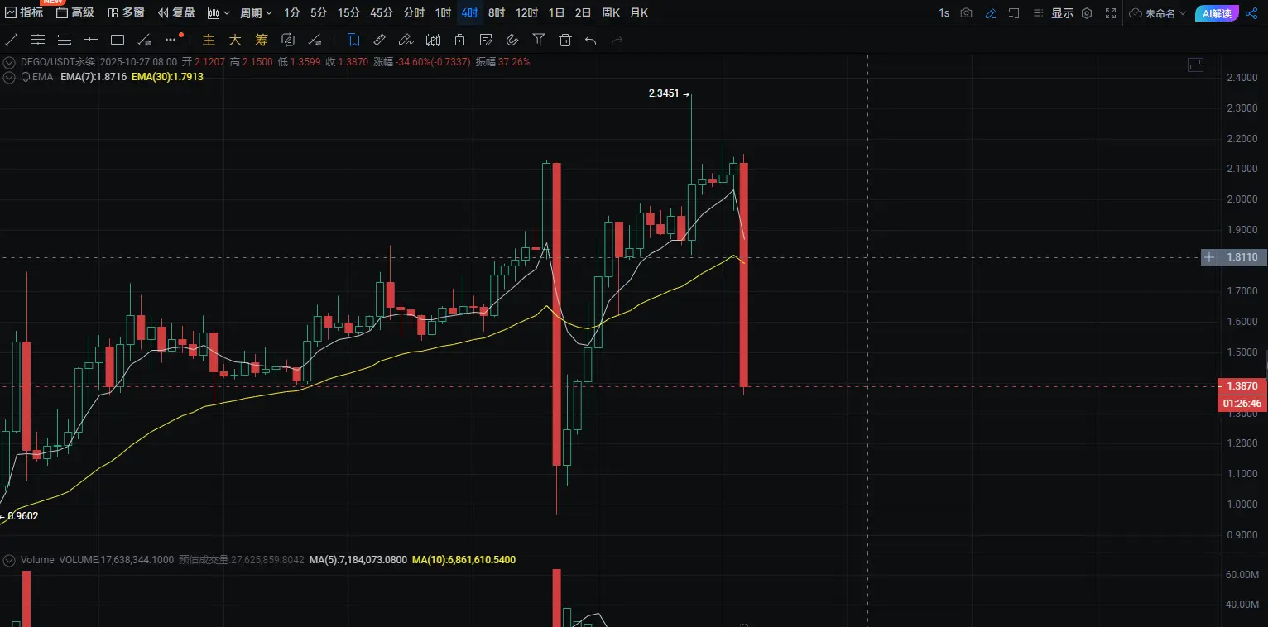1268x627 pixels.
Task: Expand the 周期 period dropdown
Action: [x=256, y=12]
